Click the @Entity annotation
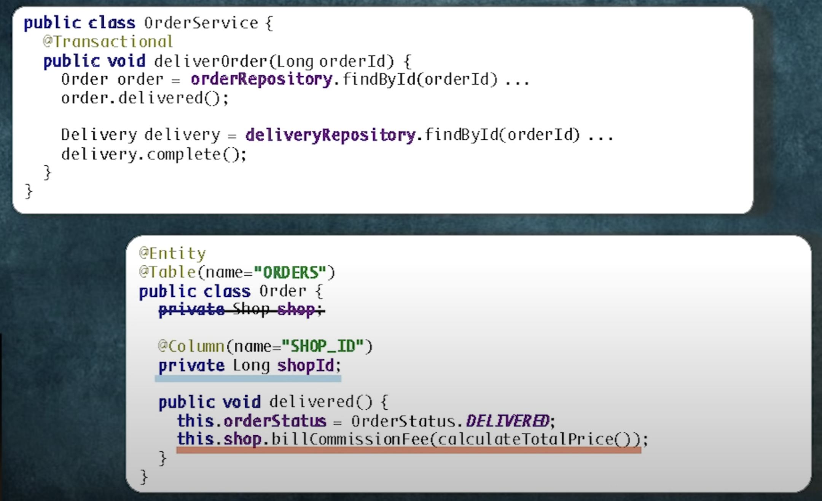This screenshot has width=822, height=501. click(172, 253)
